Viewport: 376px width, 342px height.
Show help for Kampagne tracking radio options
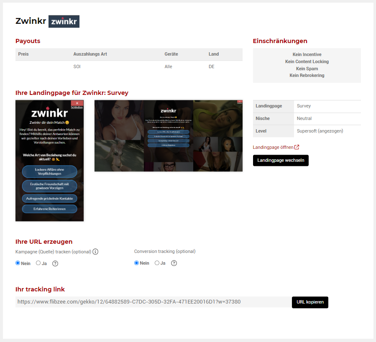coord(55,263)
